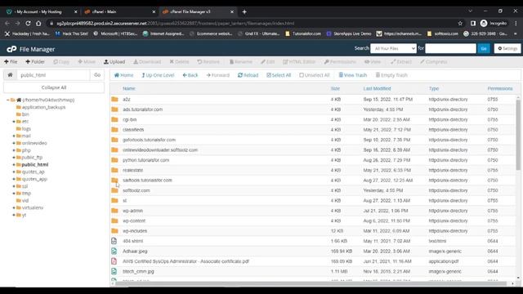Click the public_html path input field

[x=53, y=75]
